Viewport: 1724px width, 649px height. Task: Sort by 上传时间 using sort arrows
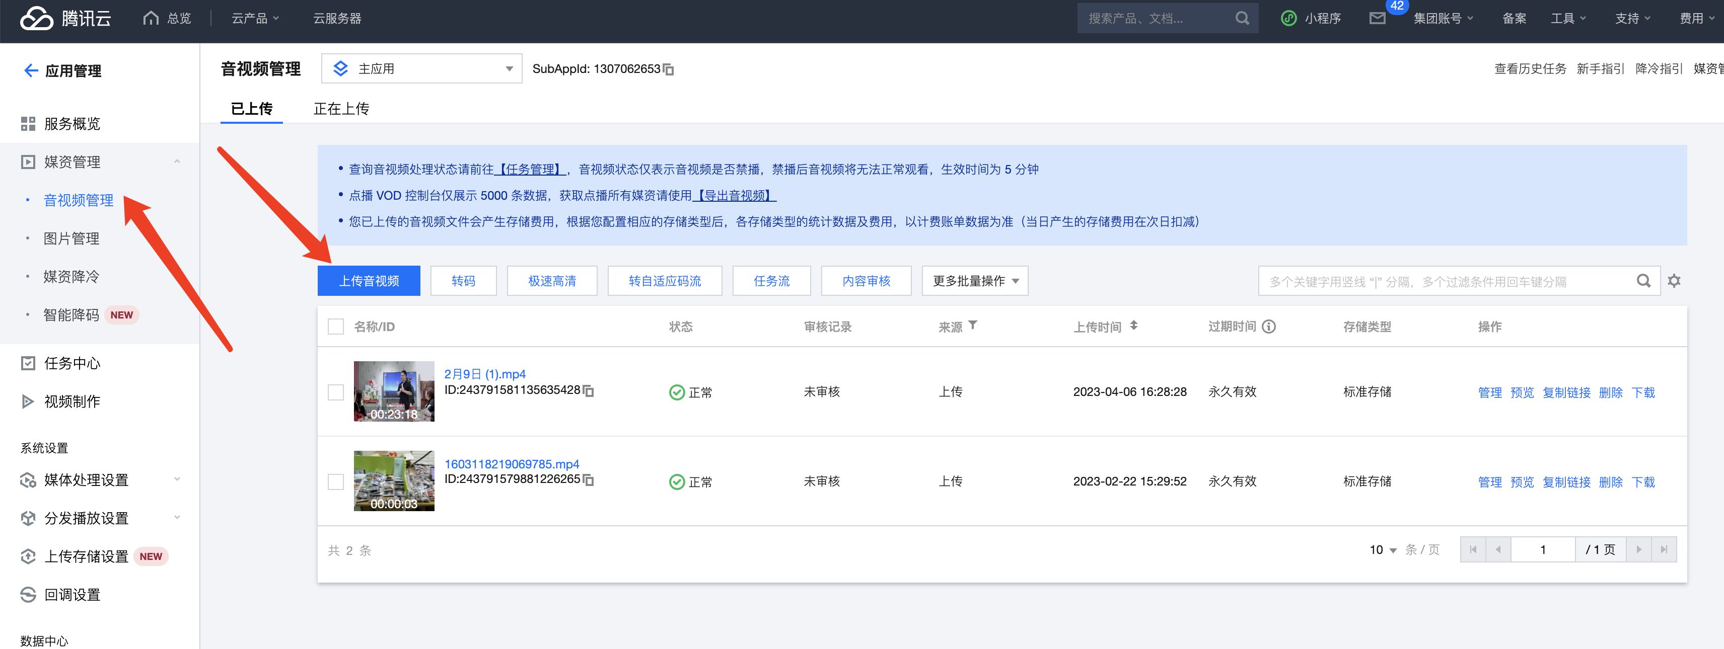[1133, 326]
